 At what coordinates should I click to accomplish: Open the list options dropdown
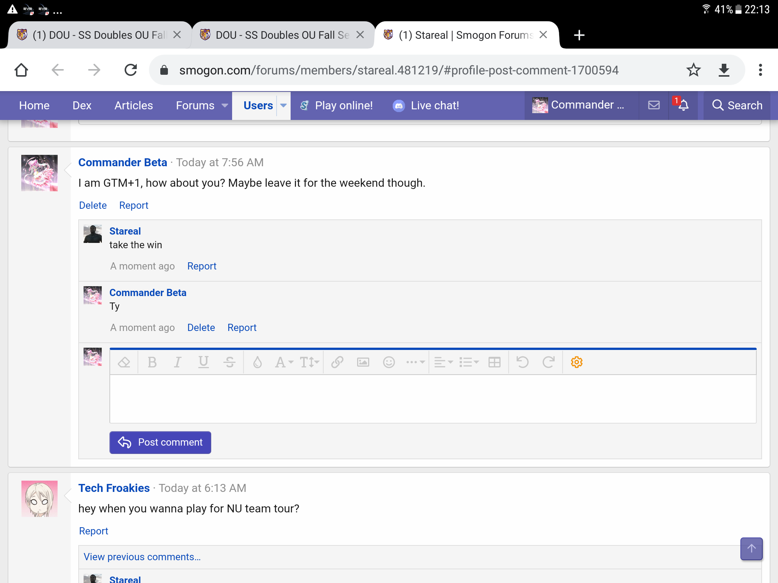(x=469, y=362)
